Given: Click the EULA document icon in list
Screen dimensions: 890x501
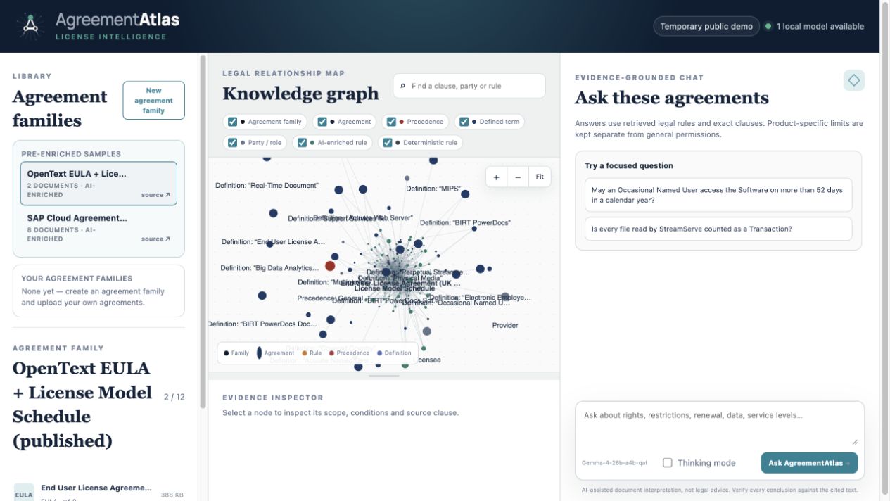Looking at the screenshot, I should click(x=24, y=492).
